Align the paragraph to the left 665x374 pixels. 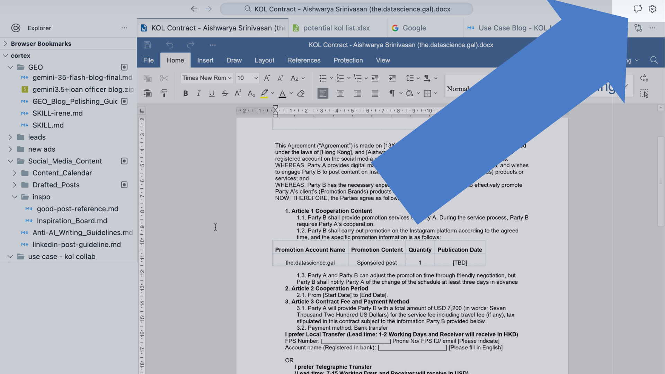[x=323, y=93]
